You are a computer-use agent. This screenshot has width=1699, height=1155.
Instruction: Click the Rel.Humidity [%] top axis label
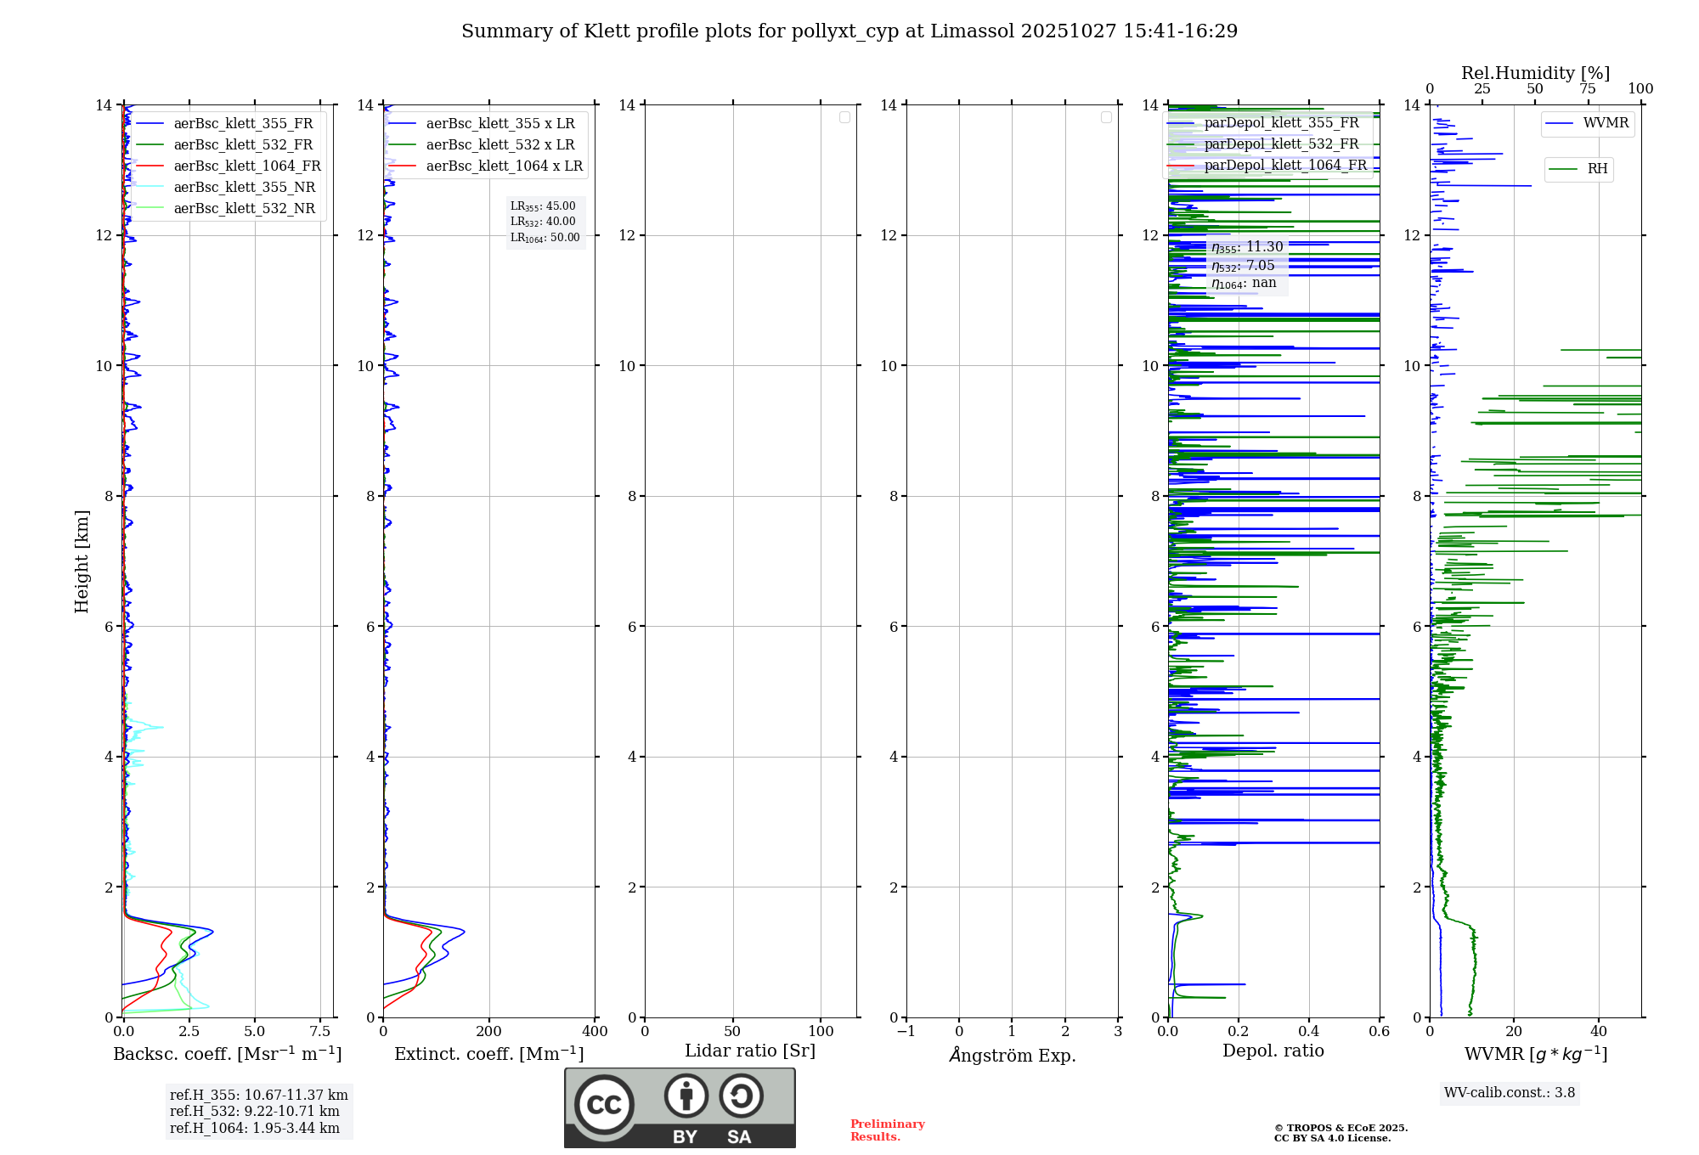(1535, 73)
